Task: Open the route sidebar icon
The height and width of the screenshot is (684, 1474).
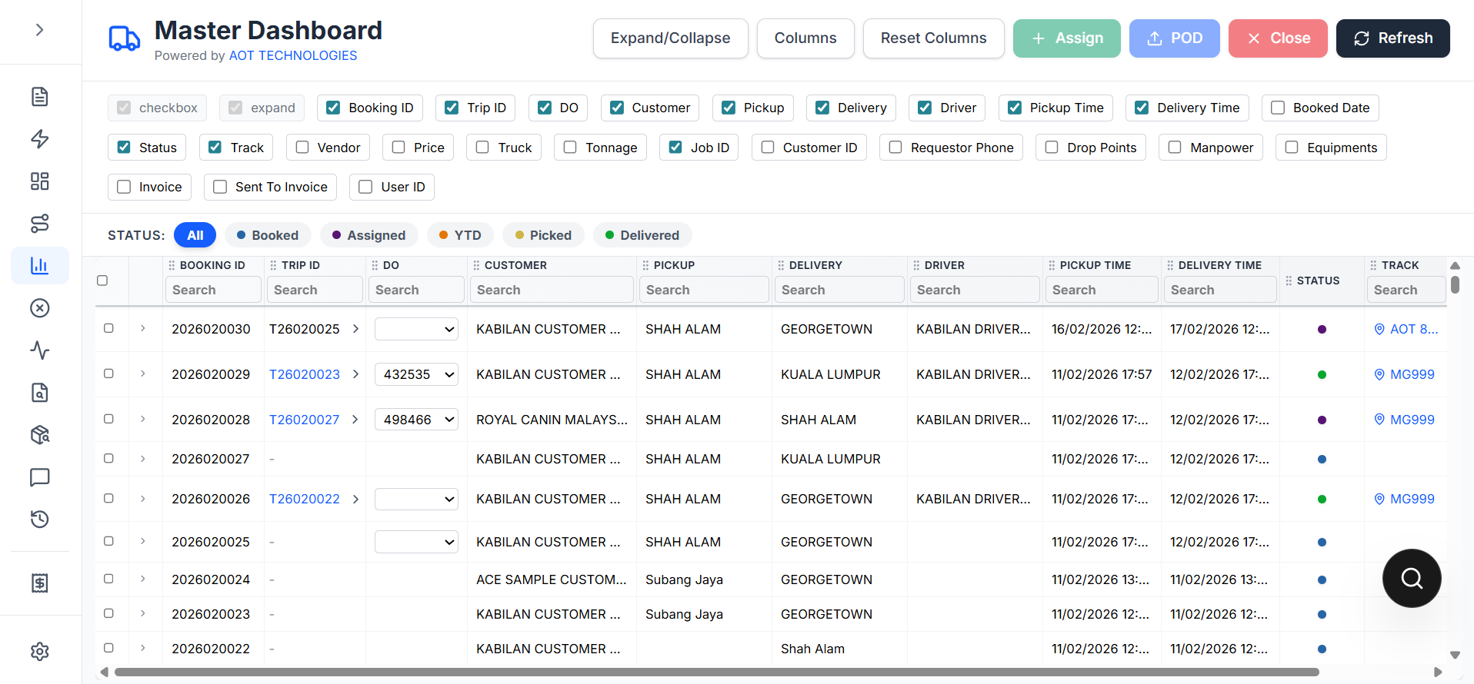Action: 40,224
